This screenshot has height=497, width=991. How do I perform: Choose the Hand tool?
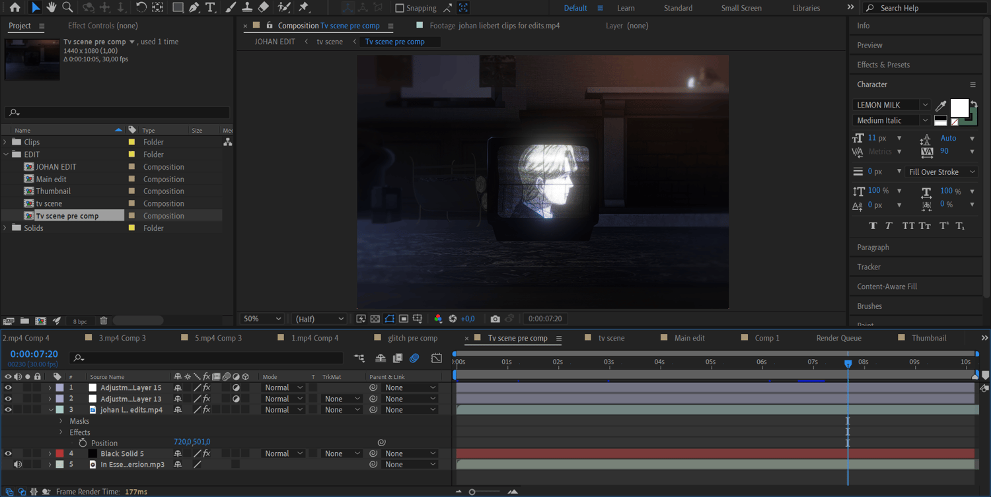click(52, 7)
